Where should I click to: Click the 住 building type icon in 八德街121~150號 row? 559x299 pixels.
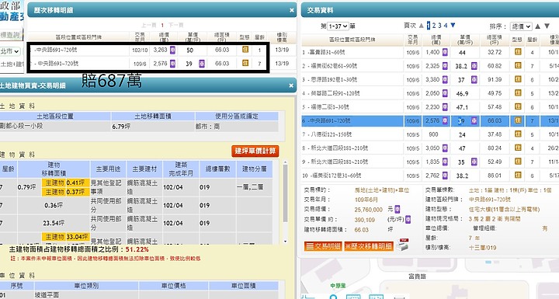pos(518,134)
